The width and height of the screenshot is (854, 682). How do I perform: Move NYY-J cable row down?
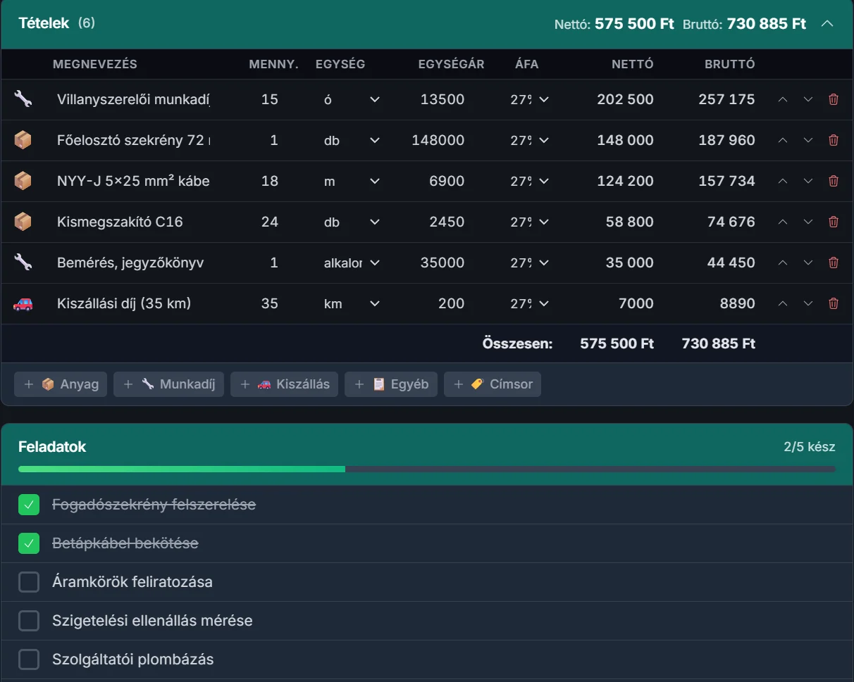pos(808,181)
